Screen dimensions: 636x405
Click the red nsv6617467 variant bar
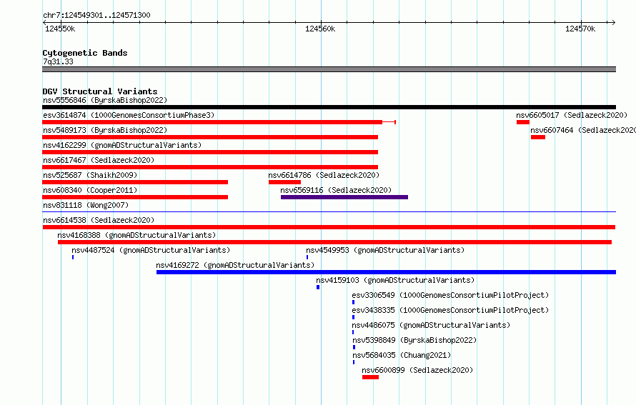point(210,167)
